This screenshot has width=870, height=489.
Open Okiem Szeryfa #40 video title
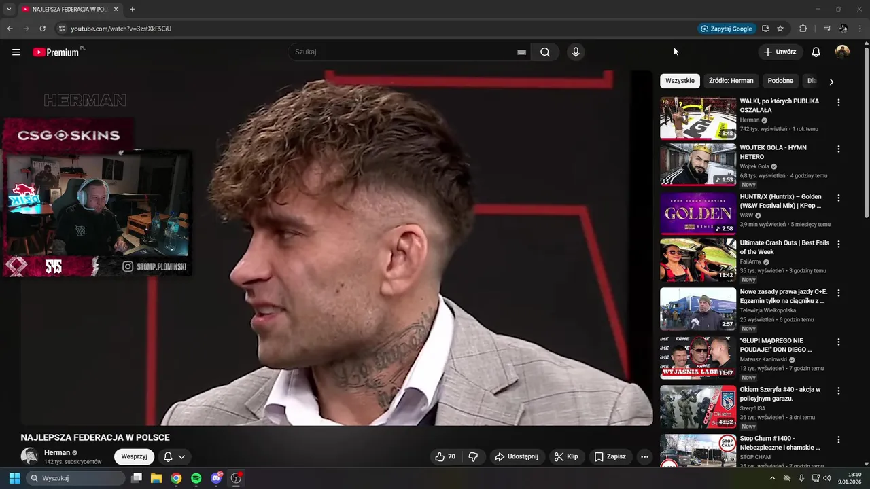(x=780, y=394)
